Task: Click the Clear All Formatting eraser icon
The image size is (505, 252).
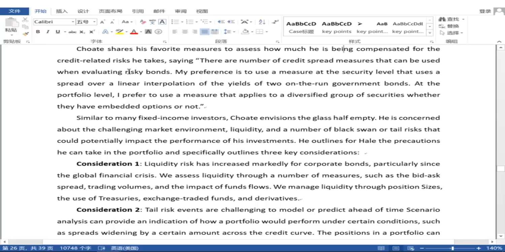Action: click(x=143, y=22)
